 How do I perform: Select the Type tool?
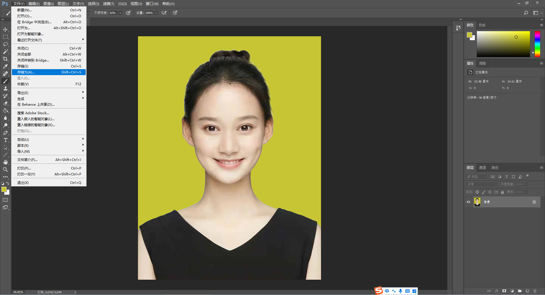pos(5,140)
